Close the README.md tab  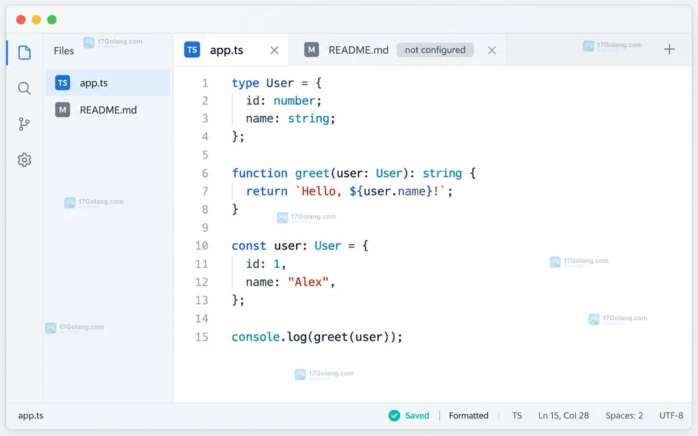click(x=491, y=50)
